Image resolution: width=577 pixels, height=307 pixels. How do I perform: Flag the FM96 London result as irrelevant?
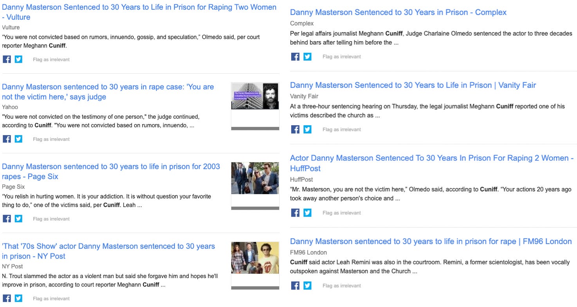(342, 286)
